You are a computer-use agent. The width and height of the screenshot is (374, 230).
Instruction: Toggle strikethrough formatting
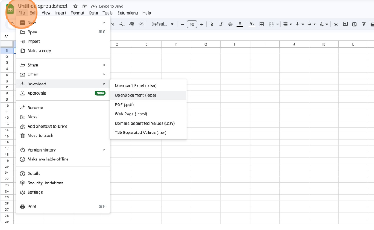(x=230, y=25)
